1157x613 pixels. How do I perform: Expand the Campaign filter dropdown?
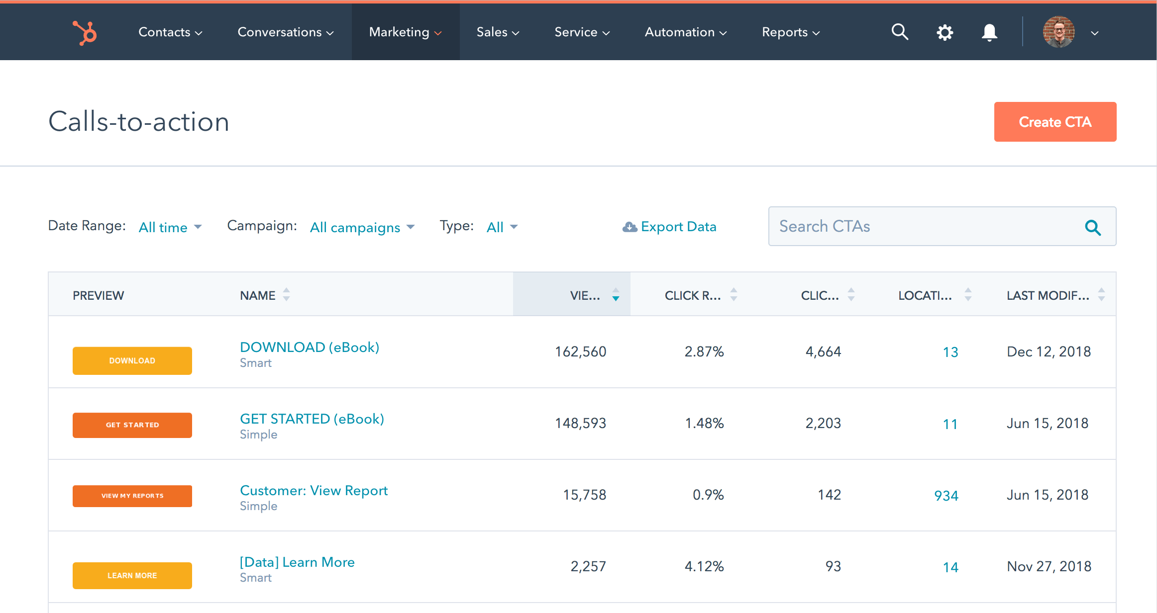363,227
